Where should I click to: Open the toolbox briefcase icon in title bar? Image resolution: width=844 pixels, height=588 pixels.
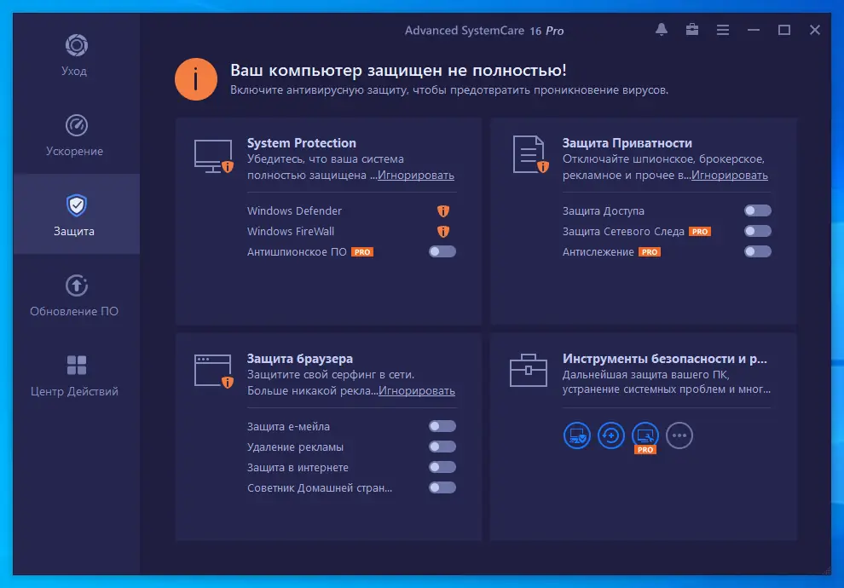[692, 30]
